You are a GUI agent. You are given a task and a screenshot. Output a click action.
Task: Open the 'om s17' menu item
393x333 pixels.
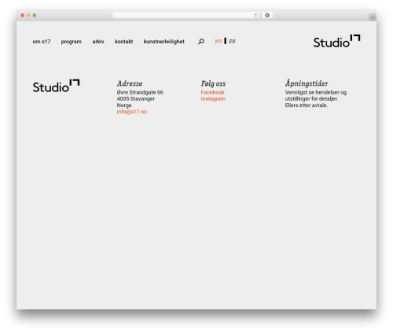tap(42, 42)
